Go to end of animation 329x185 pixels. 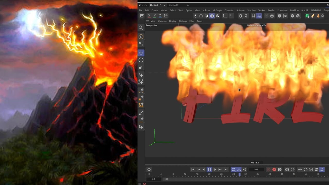226,170
